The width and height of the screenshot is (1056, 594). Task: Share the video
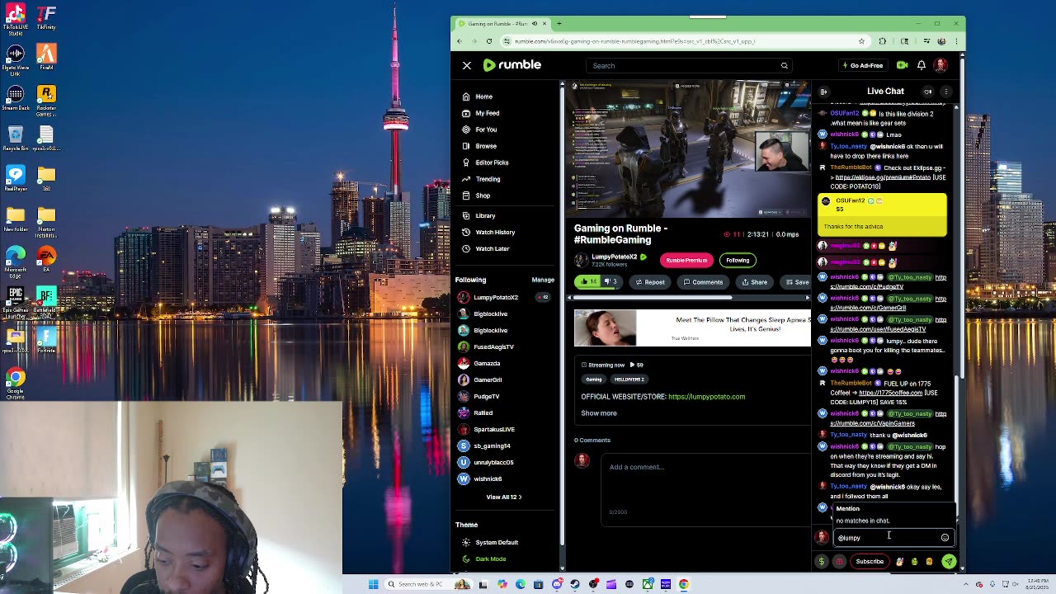pos(754,282)
